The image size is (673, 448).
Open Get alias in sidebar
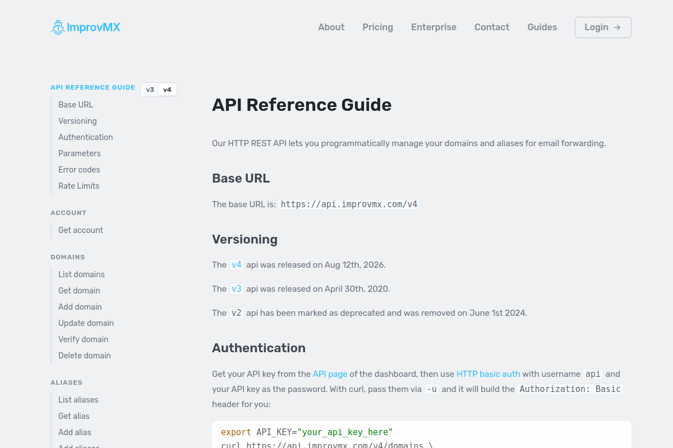click(74, 416)
